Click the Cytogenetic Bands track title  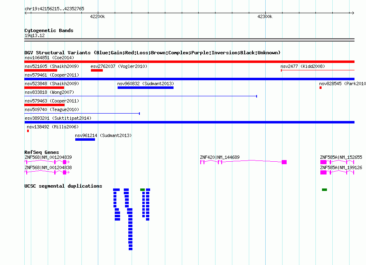pyautogui.click(x=49, y=30)
